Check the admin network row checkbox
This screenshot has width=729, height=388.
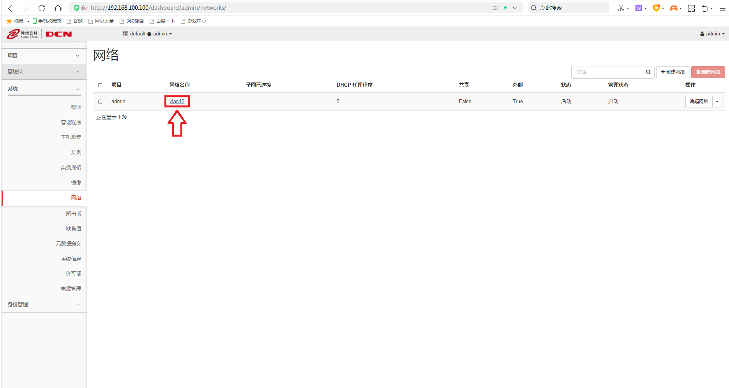tap(100, 102)
